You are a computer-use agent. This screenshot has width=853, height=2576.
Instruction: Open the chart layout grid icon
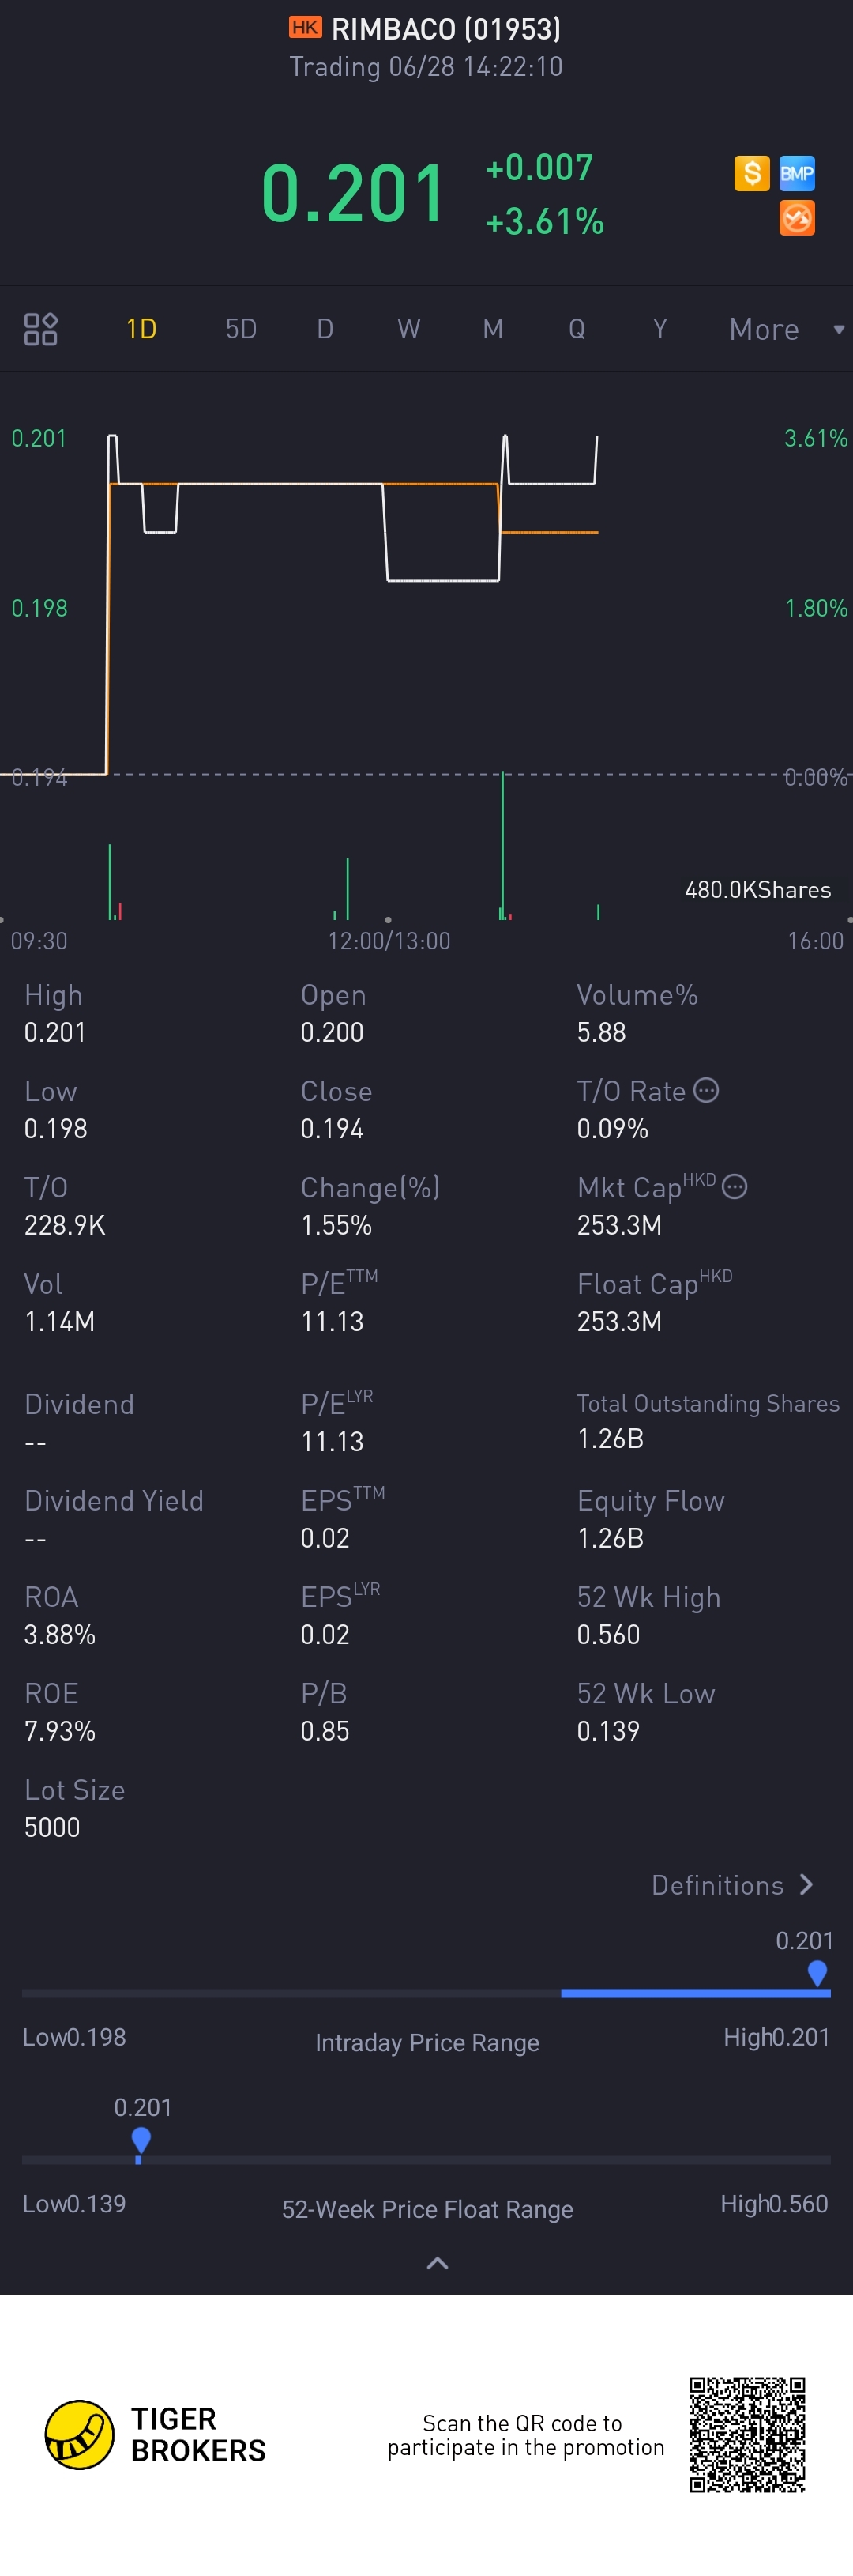coord(41,329)
